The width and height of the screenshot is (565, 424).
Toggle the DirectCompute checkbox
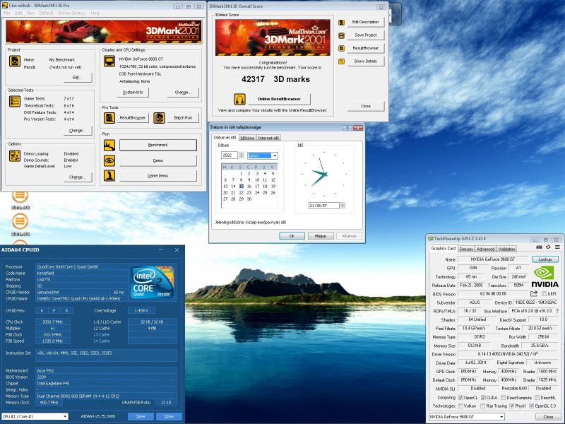(x=503, y=398)
